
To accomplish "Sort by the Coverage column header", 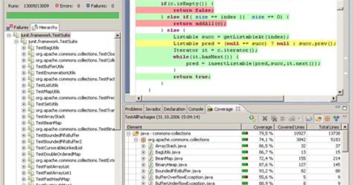I will (x=258, y=127).
